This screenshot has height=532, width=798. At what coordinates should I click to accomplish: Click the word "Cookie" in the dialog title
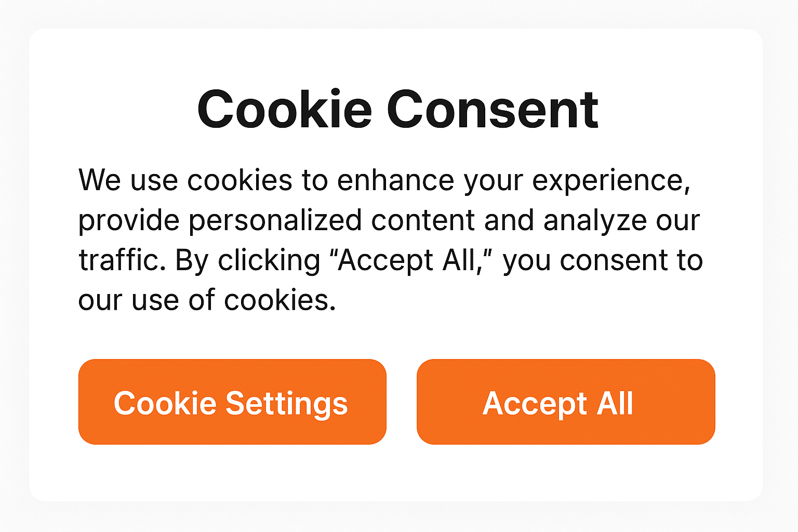(285, 110)
